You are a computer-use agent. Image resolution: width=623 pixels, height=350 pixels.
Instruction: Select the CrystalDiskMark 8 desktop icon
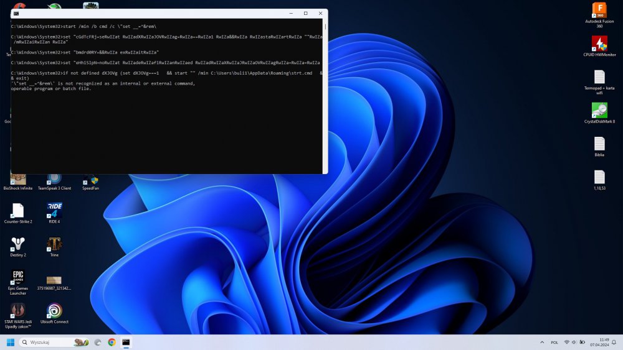click(599, 111)
